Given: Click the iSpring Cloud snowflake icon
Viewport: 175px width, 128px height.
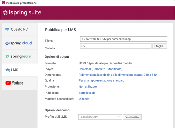Looking at the screenshot, I should click(7, 43).
